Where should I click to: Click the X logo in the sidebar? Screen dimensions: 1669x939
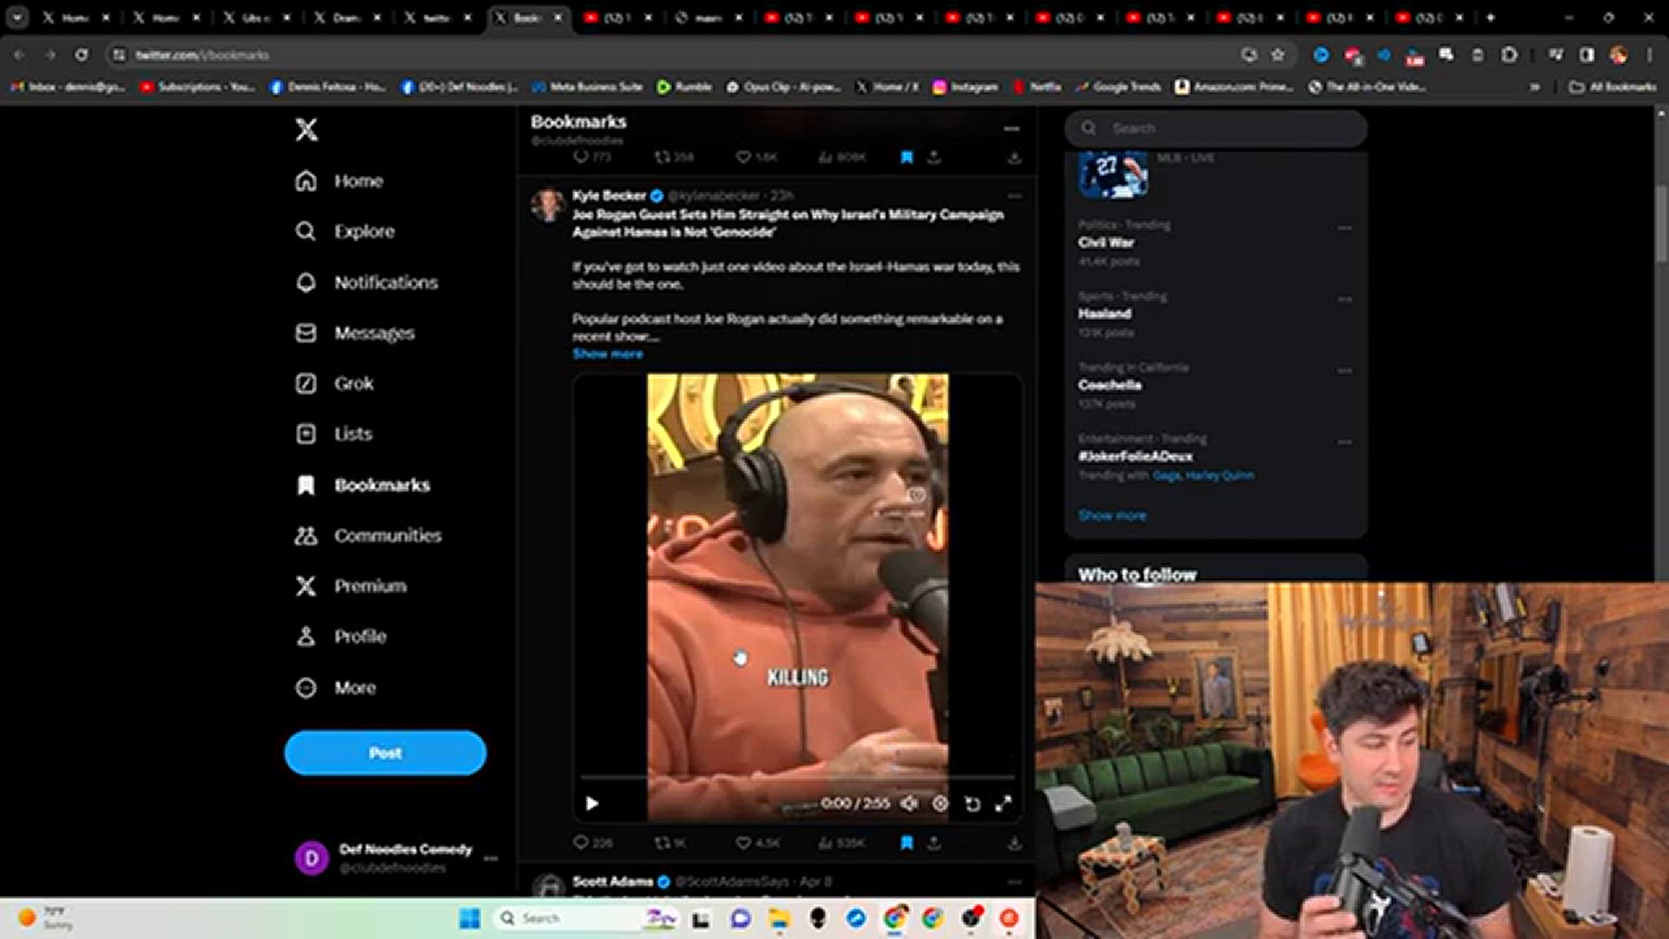point(306,130)
